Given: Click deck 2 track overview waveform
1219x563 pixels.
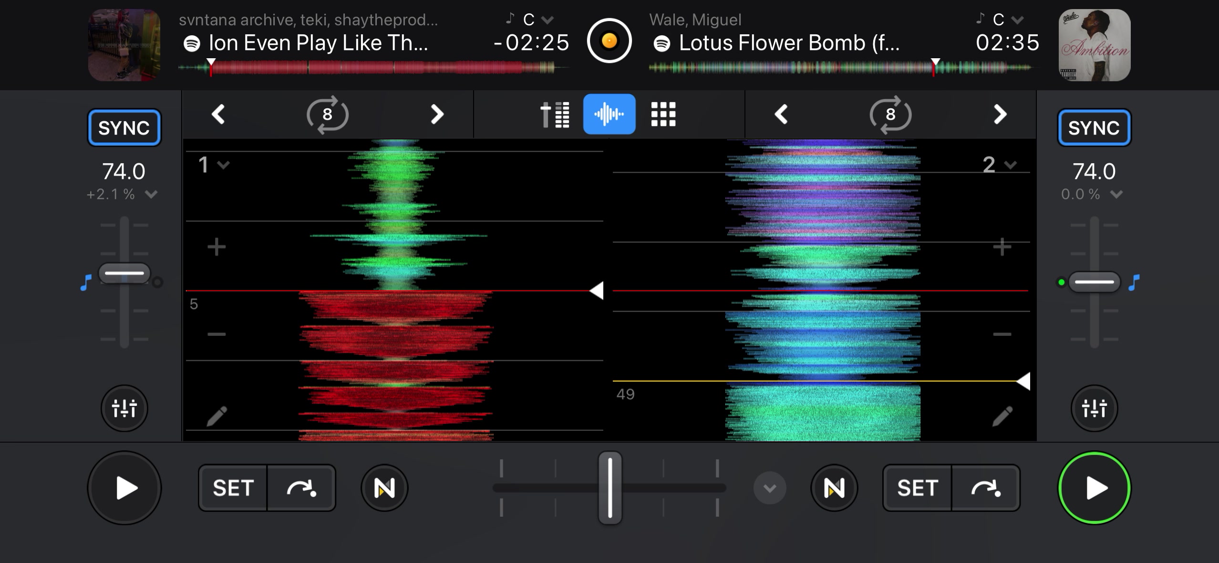Looking at the screenshot, I should (843, 68).
